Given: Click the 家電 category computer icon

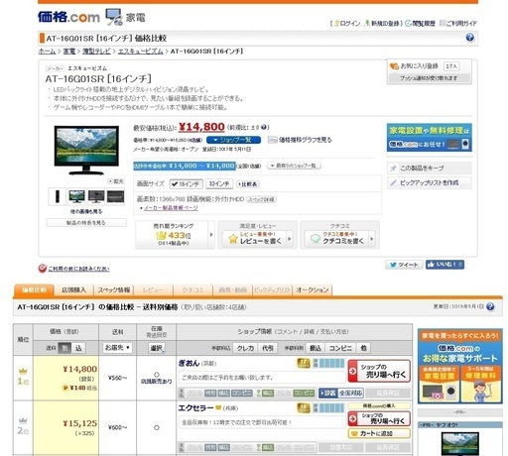Looking at the screenshot, I should pos(114,17).
